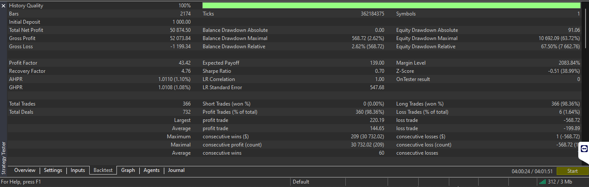The width and height of the screenshot is (589, 187).
Task: Open the Agents tab
Action: coord(151,171)
